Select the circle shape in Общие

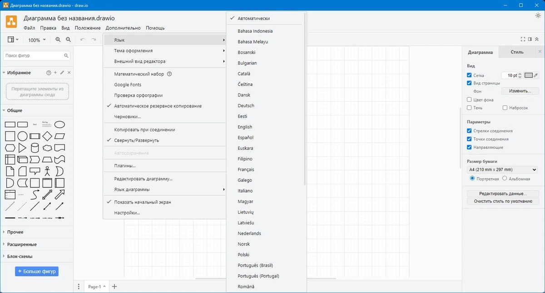tap(22, 136)
